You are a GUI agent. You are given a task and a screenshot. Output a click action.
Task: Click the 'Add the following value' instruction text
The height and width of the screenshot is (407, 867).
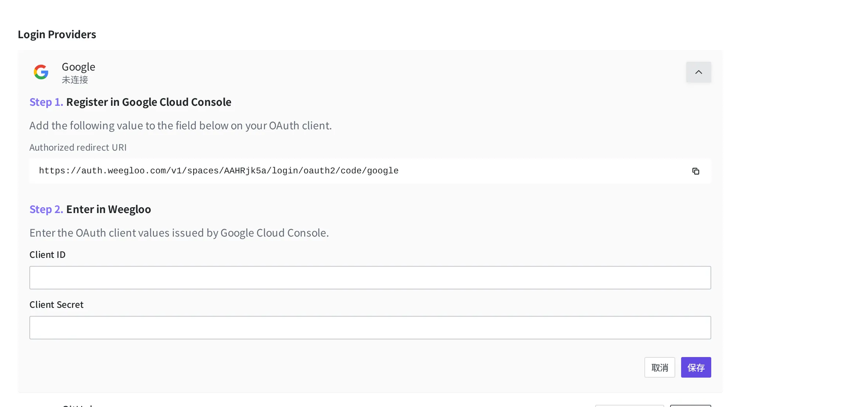click(180, 126)
